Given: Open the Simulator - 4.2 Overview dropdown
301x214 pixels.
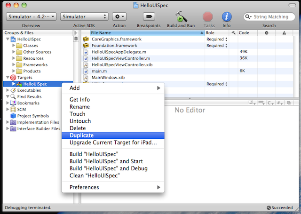Looking at the screenshot, I should [31, 17].
